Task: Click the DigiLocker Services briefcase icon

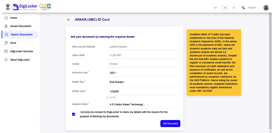Action: (6, 51)
